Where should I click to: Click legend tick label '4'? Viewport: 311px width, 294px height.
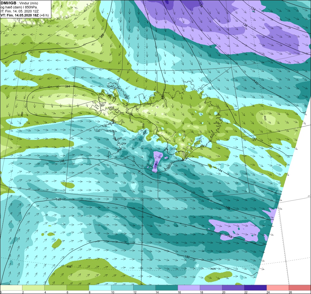[45, 292]
